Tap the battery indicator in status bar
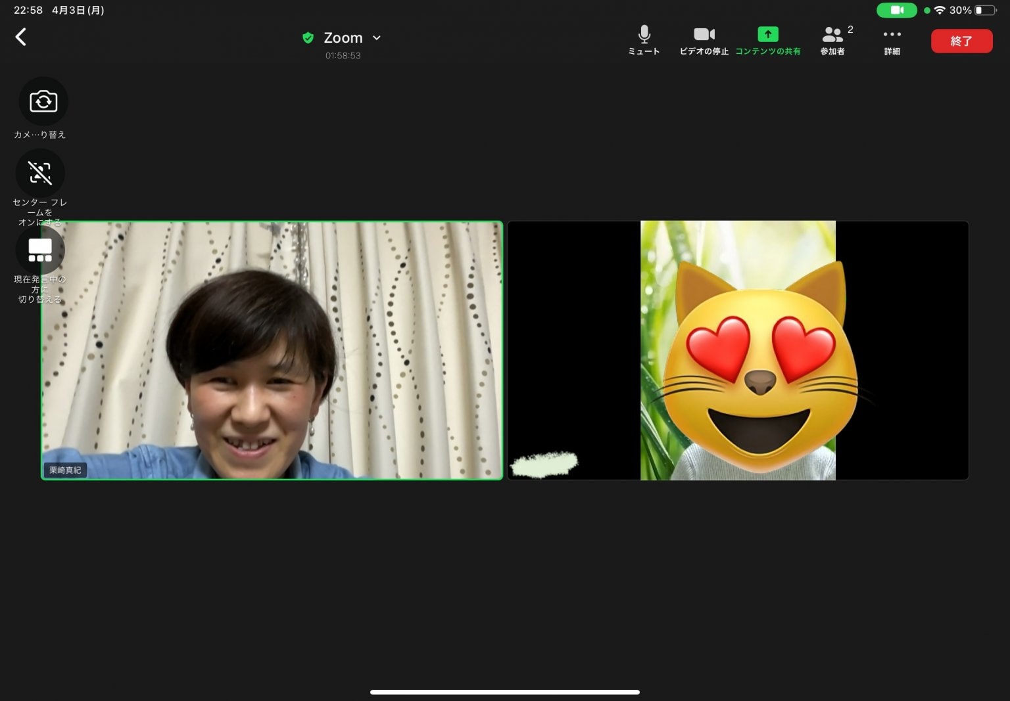The height and width of the screenshot is (701, 1010). (985, 11)
